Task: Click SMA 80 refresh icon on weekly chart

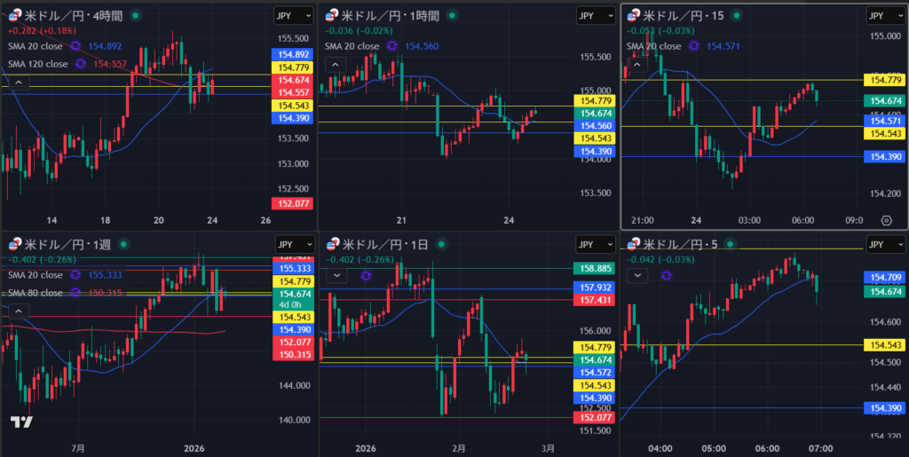Action: (75, 292)
